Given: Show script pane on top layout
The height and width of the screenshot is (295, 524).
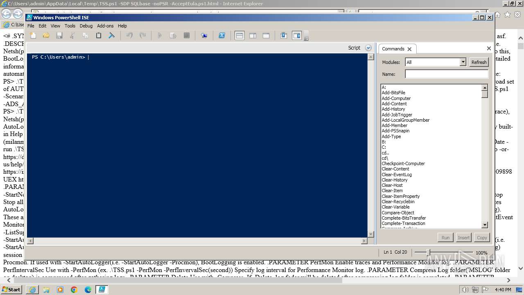Looking at the screenshot, I should [239, 36].
